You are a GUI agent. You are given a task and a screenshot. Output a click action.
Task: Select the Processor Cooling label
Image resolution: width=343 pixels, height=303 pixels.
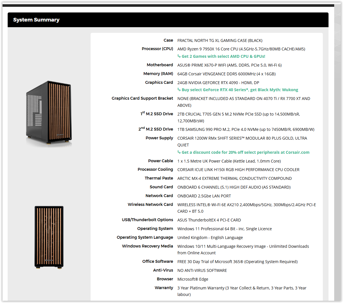click(x=155, y=169)
